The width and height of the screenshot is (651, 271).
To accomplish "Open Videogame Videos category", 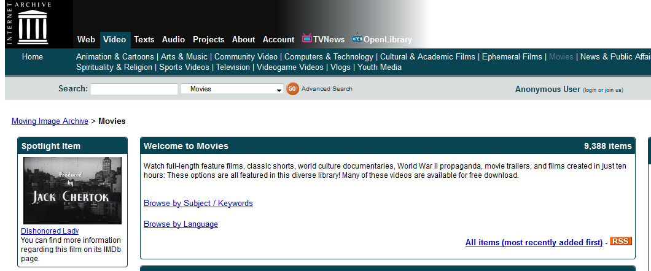I will click(x=290, y=67).
